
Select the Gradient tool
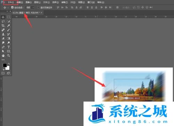tap(8, 38)
